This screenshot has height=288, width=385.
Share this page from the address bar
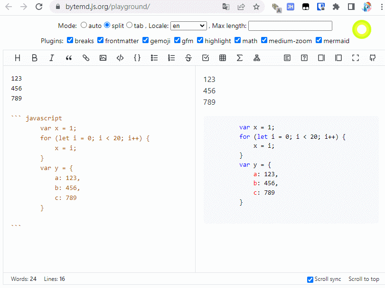coord(241,7)
